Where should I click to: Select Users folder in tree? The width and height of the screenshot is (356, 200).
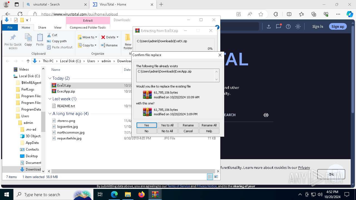point(25,116)
